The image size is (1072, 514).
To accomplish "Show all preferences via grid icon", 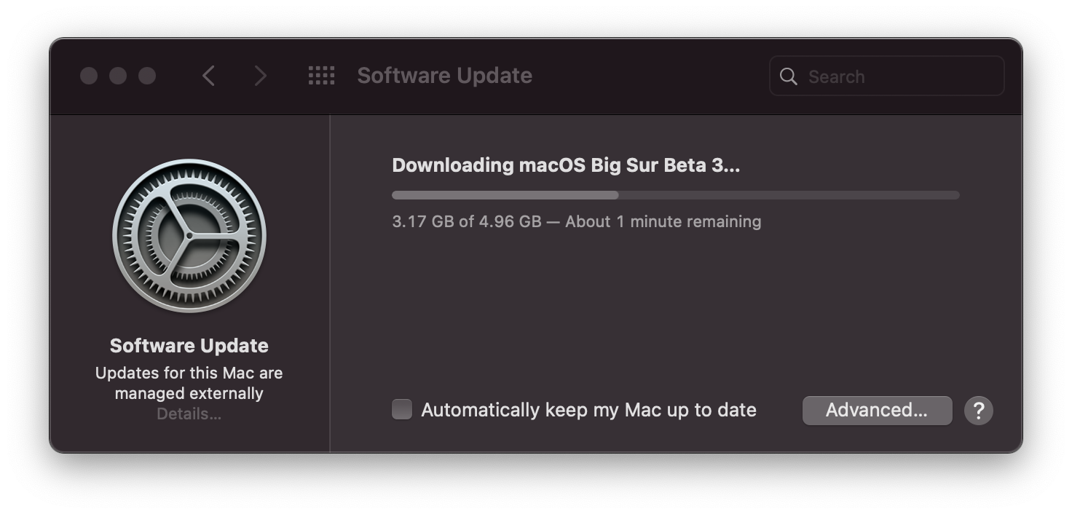I will pyautogui.click(x=321, y=76).
